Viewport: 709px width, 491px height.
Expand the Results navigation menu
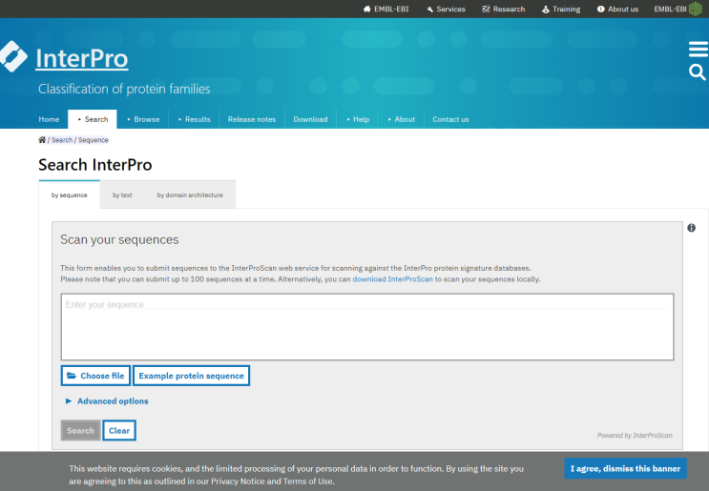pyautogui.click(x=194, y=119)
